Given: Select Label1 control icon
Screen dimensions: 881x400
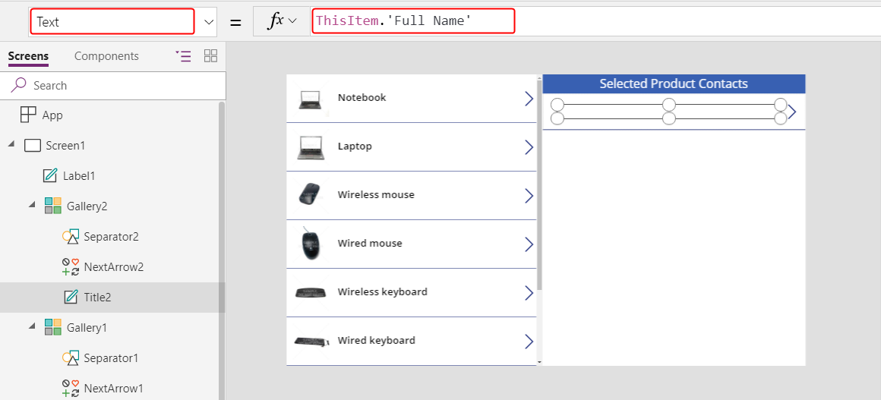Looking at the screenshot, I should tap(50, 176).
